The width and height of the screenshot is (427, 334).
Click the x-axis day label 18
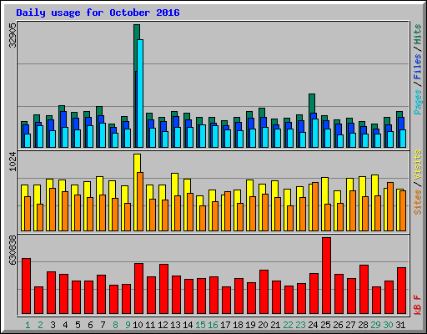[x=238, y=325]
